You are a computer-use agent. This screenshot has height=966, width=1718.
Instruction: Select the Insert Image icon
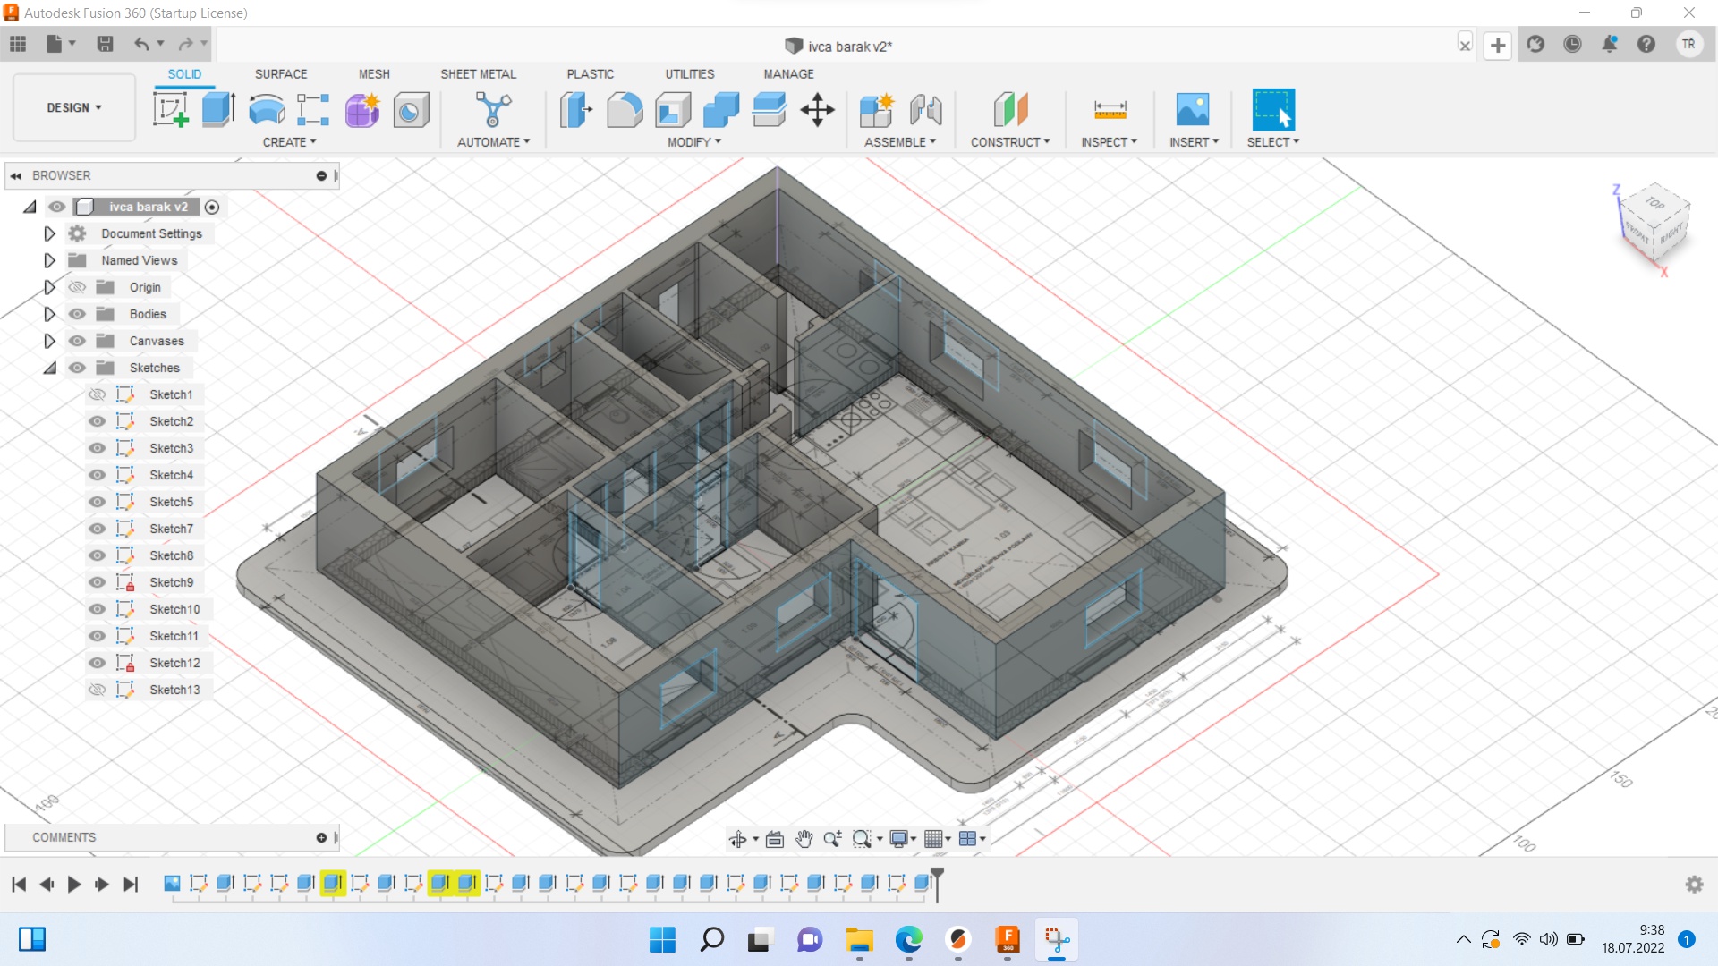click(x=1193, y=110)
